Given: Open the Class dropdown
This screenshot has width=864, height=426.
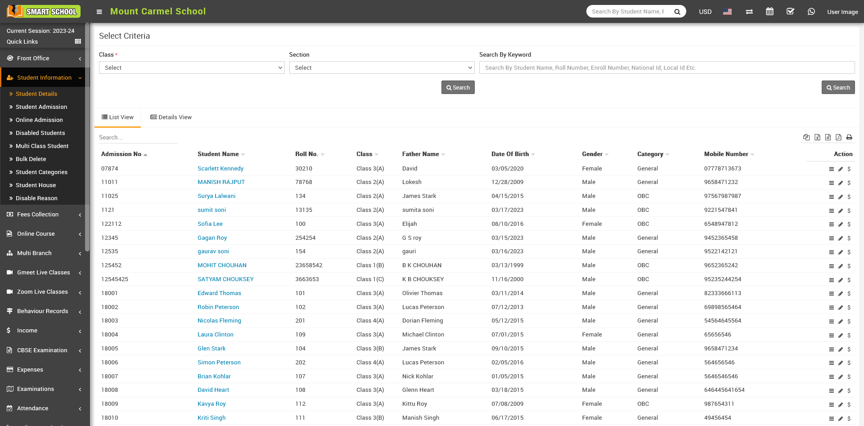Looking at the screenshot, I should click(x=192, y=67).
